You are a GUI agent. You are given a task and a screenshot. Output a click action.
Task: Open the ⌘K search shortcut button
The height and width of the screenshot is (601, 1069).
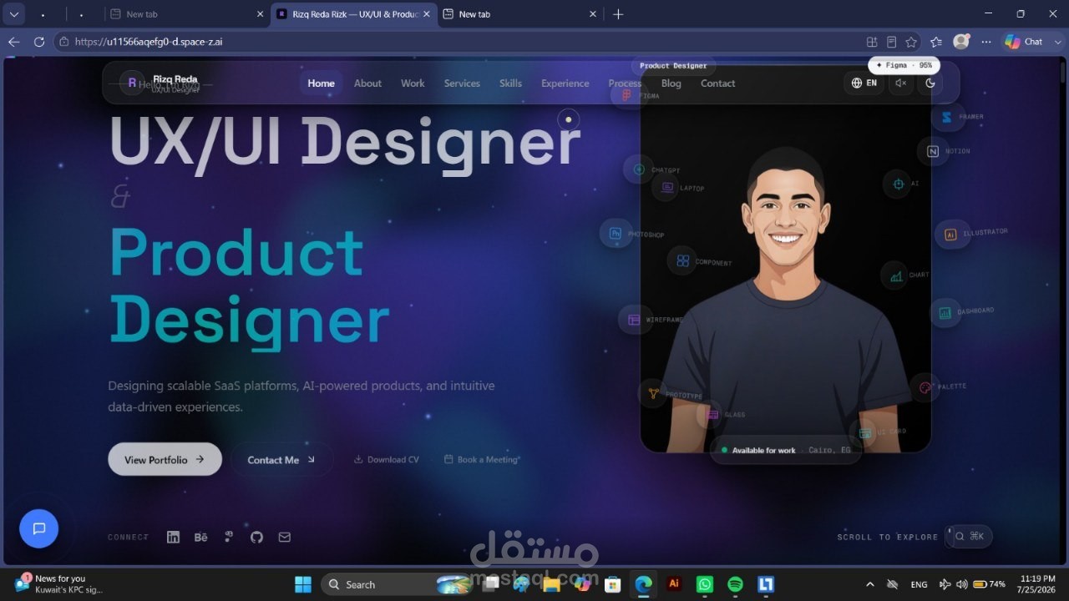(970, 537)
